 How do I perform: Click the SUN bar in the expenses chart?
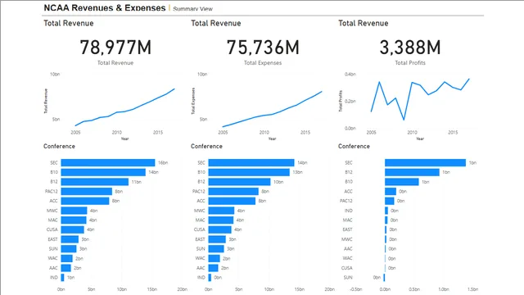point(216,249)
